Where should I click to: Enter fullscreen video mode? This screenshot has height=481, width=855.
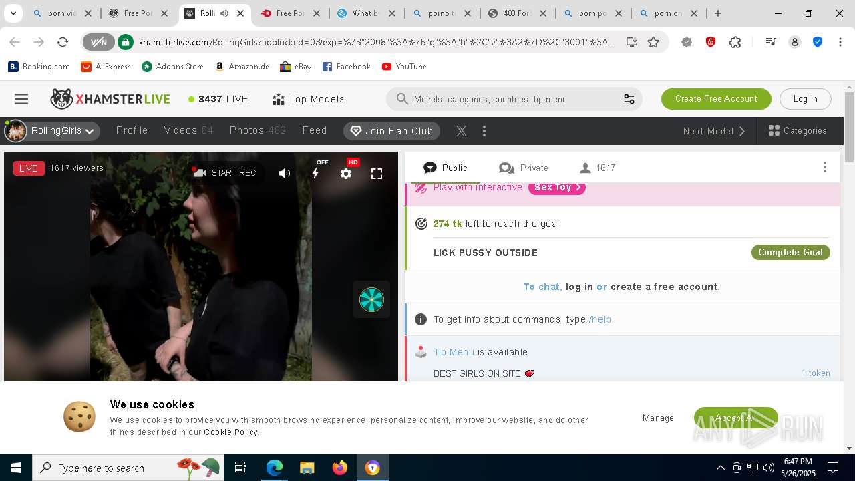pyautogui.click(x=377, y=174)
